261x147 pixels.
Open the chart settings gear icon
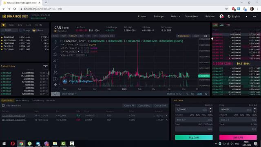[x=206, y=94]
